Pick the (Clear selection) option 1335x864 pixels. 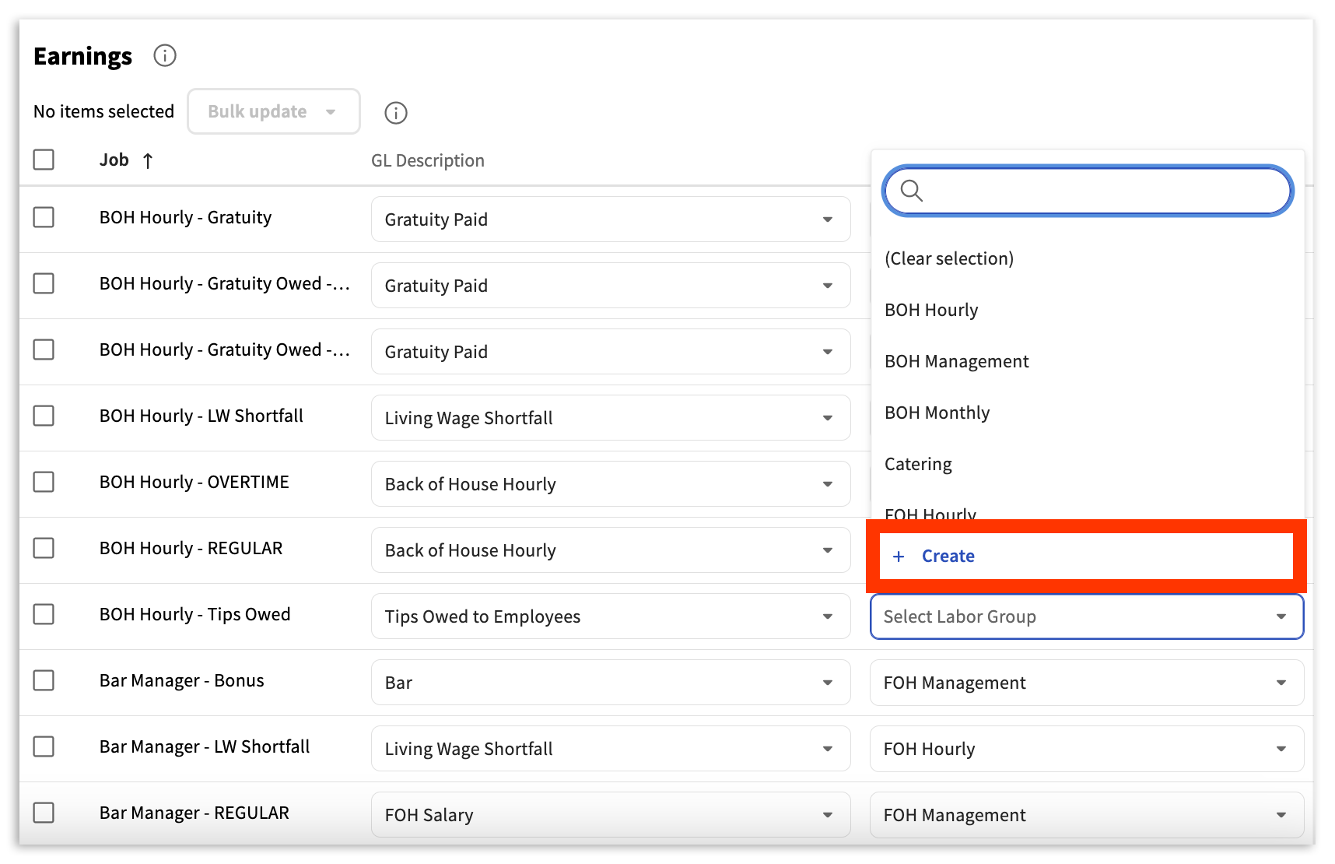(949, 258)
